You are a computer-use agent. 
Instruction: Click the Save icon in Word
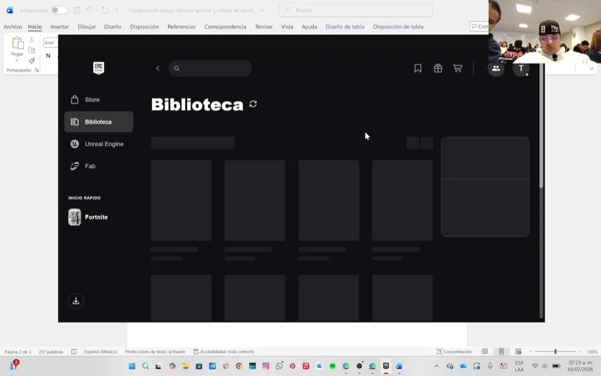coord(77,10)
